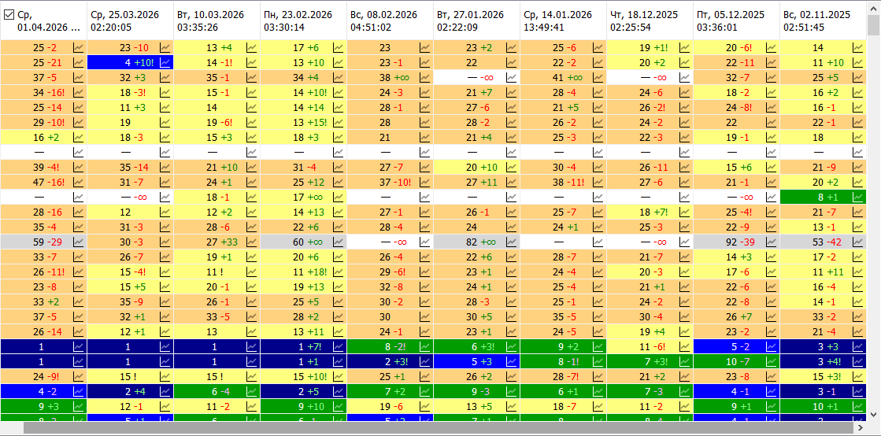Viewport: 881px width, 436px height.
Task: Toggle the checkbox beside Ср, 01.04.2026 header
Action: coord(9,14)
